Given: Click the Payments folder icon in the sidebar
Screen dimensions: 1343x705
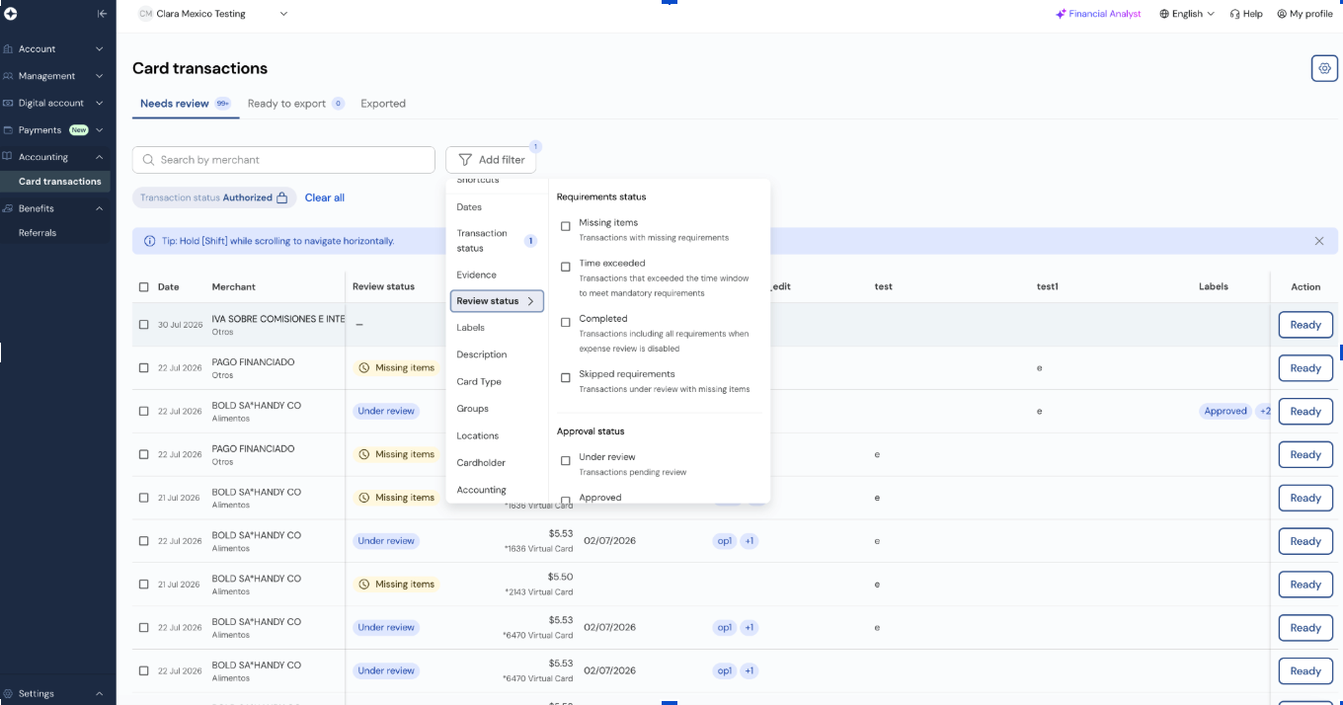Looking at the screenshot, I should (x=8, y=130).
